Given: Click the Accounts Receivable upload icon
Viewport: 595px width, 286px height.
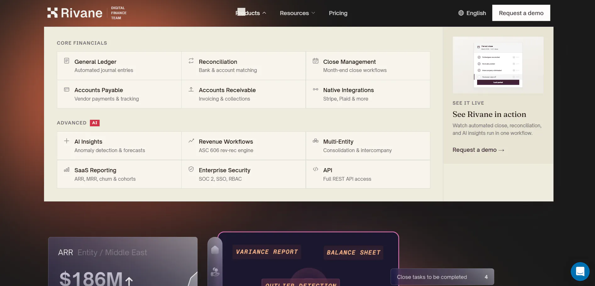Looking at the screenshot, I should 191,90.
